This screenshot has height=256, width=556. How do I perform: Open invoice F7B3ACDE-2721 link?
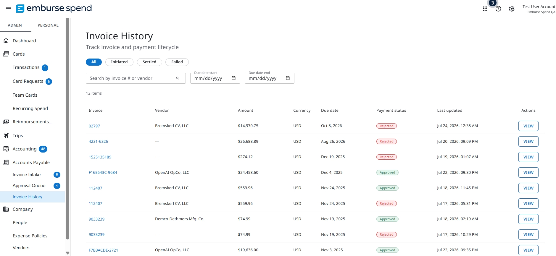pyautogui.click(x=103, y=250)
